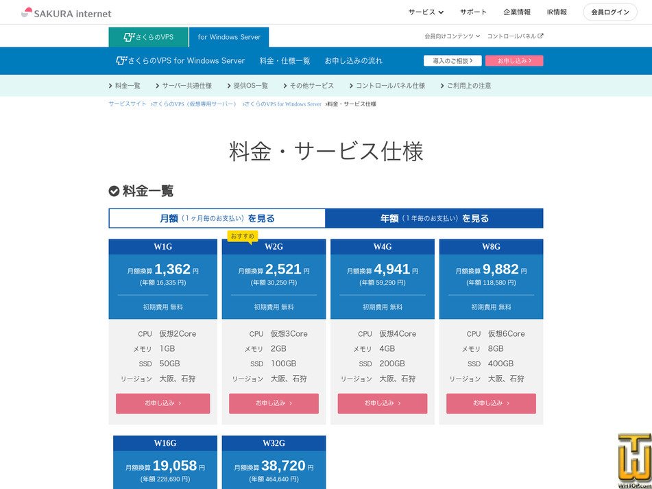Click さくらのVPS for Windows Server title link

(180, 61)
